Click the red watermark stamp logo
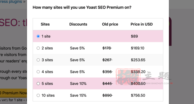This screenshot has height=104, width=194. click(128, 77)
